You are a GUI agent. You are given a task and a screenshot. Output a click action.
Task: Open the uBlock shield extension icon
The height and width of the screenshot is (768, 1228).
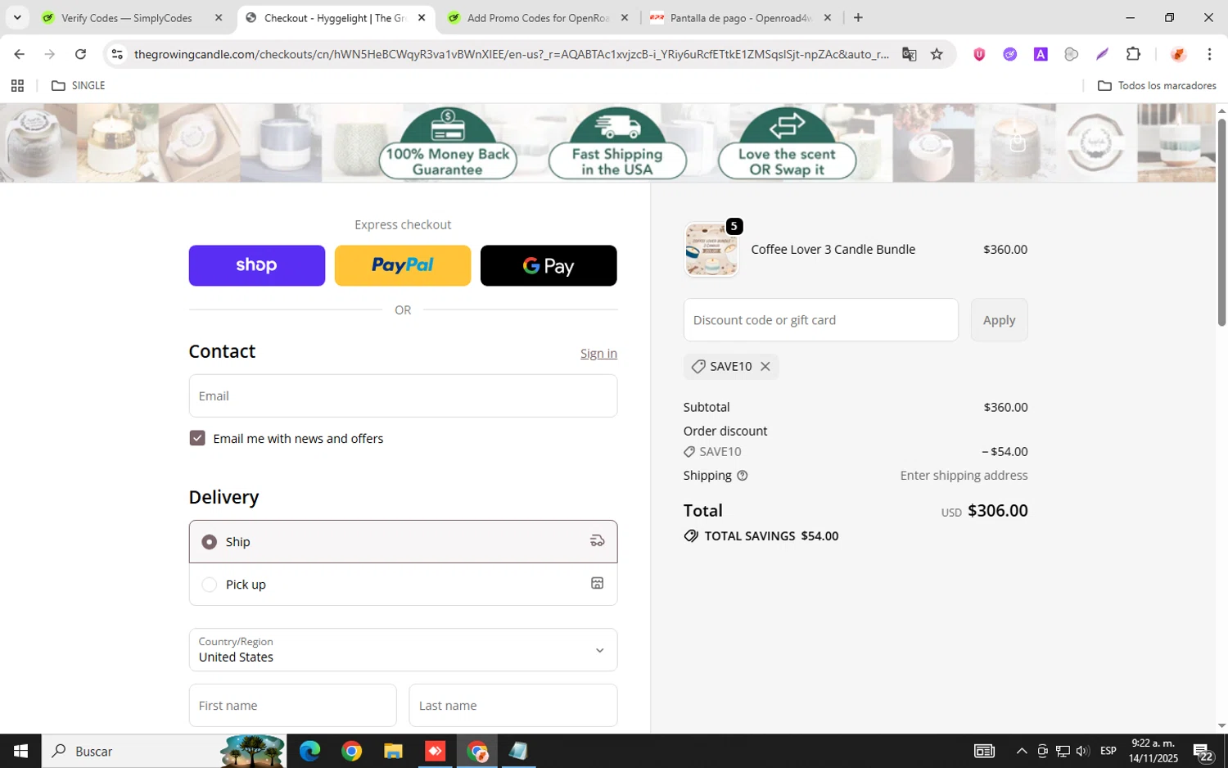(x=979, y=54)
